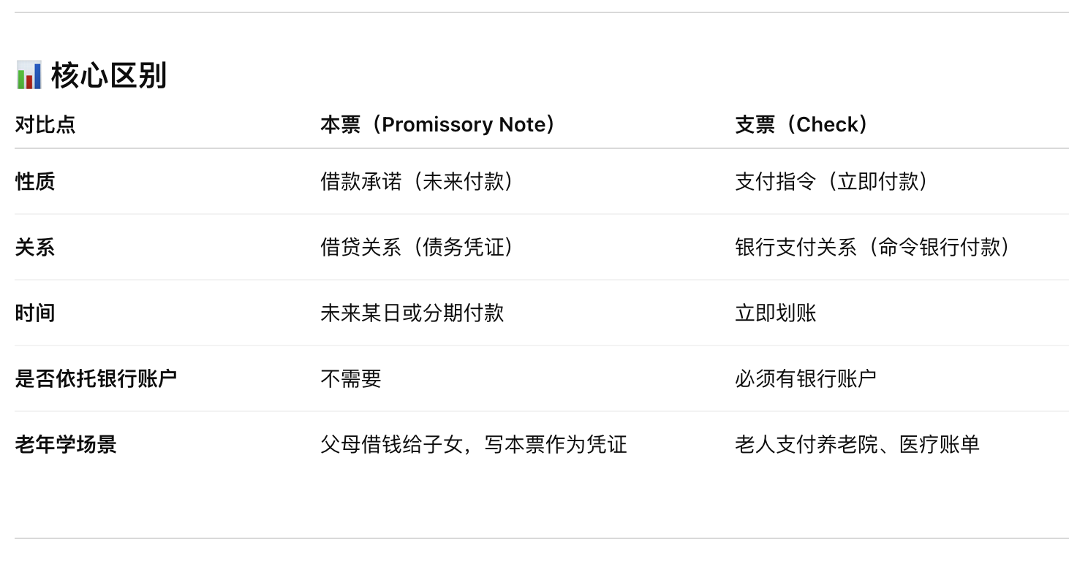Click the 核心区别 heading text
The width and height of the screenshot is (1069, 561).
(109, 76)
